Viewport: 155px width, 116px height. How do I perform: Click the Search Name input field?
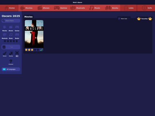coord(11,21)
